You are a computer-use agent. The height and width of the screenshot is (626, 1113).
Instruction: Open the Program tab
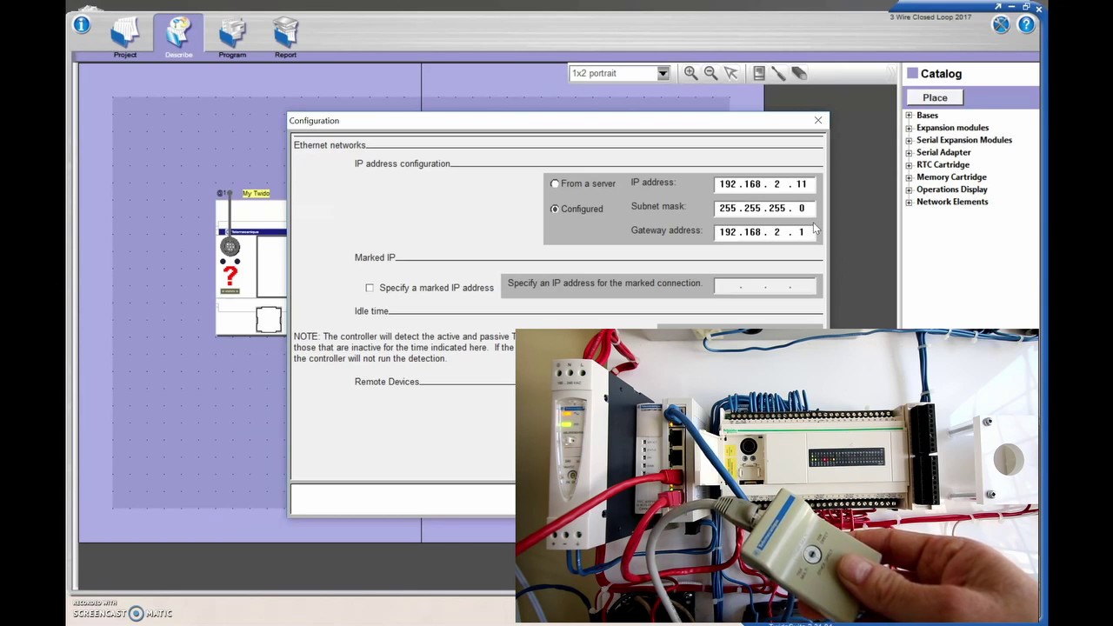pos(232,37)
